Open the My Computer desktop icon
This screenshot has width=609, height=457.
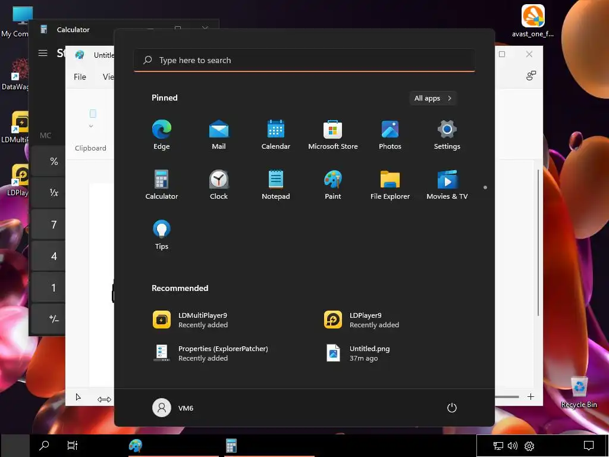point(15,22)
